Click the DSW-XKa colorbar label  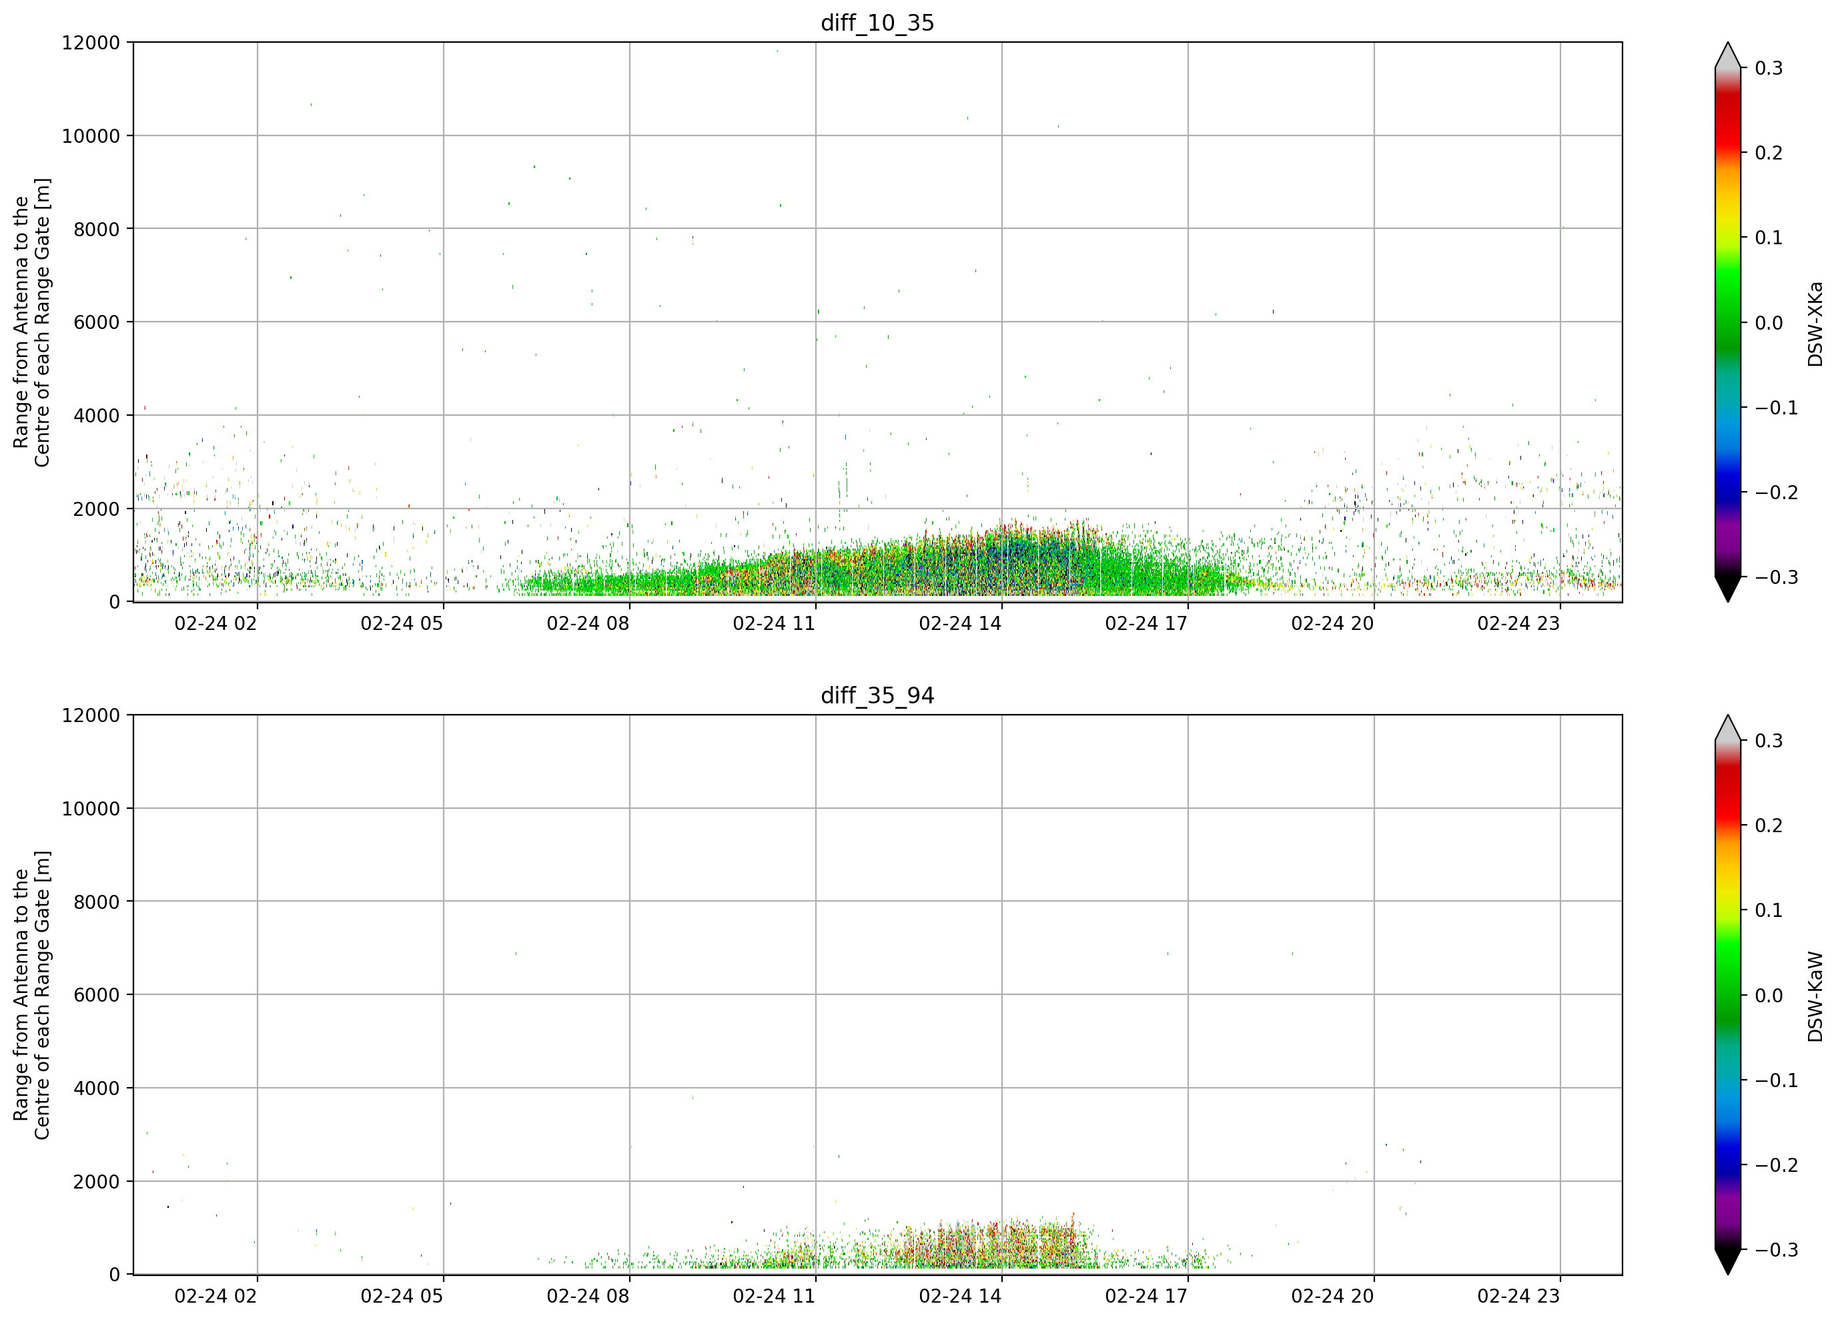(1815, 324)
